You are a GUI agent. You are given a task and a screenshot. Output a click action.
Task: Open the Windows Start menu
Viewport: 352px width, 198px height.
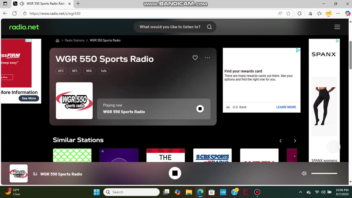97,192
